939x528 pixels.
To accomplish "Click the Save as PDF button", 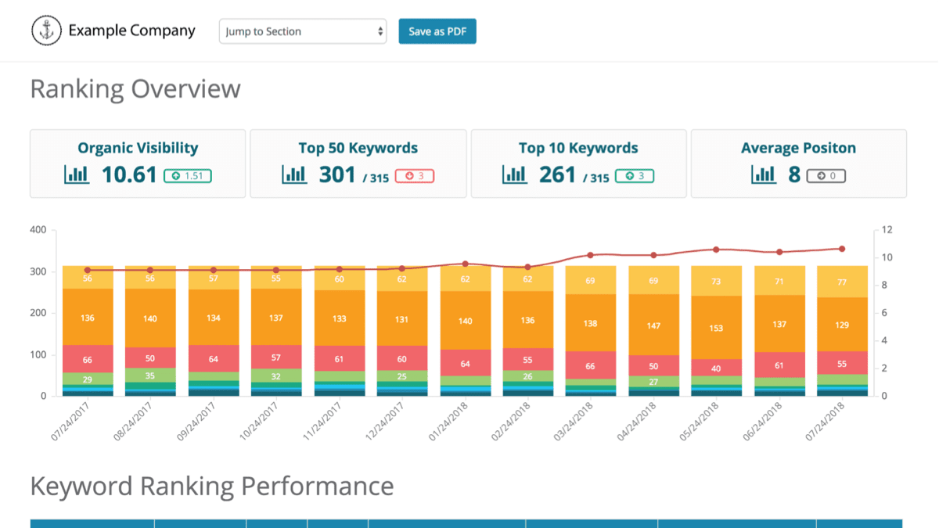I will 437,31.
